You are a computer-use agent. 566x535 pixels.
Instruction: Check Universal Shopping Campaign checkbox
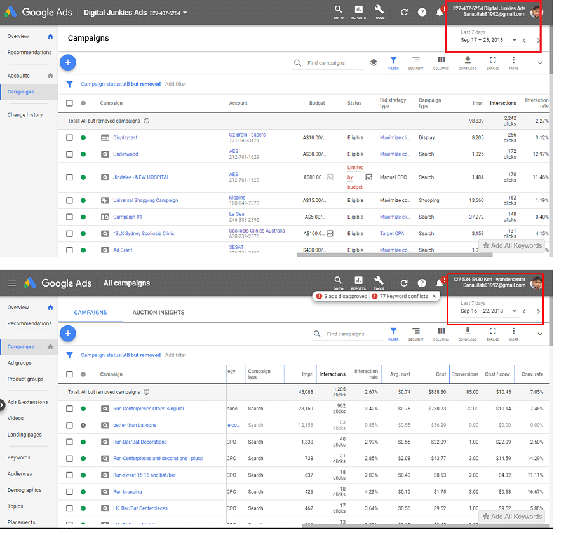tap(69, 200)
